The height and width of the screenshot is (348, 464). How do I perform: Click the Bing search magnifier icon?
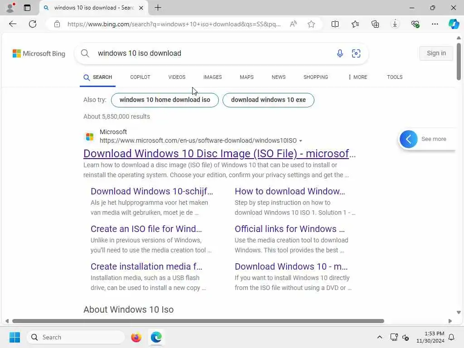tap(85, 53)
